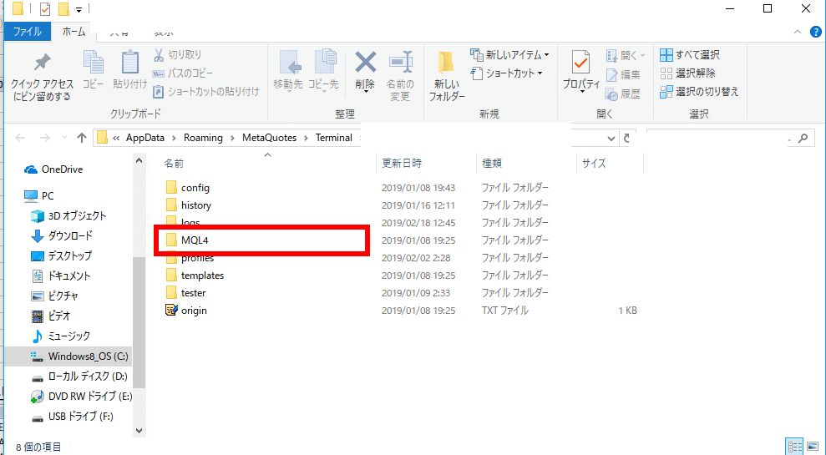Open Pictures in navigation pane
The height and width of the screenshot is (455, 826).
coord(54,296)
